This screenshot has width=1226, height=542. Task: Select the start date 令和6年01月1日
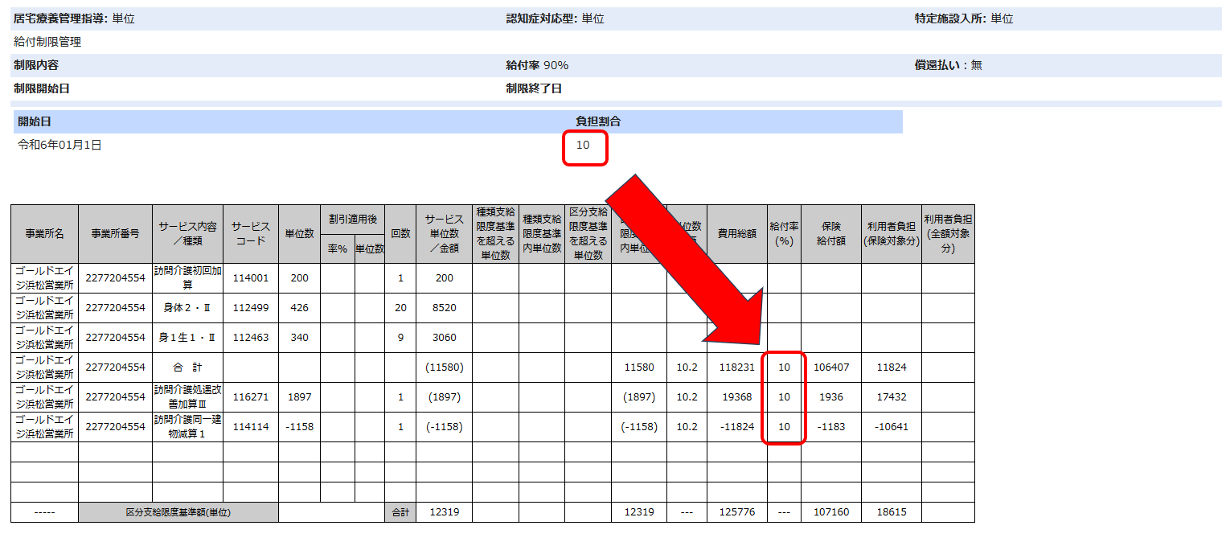60,146
